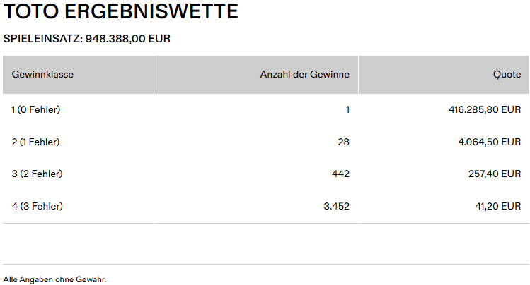This screenshot has height=285, width=530.
Task: Click the Anzahl der Gewinne column header
Action: 305,74
